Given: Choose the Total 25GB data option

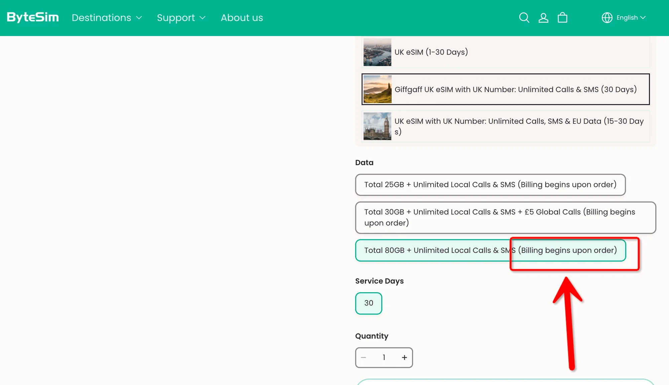Looking at the screenshot, I should coord(490,185).
